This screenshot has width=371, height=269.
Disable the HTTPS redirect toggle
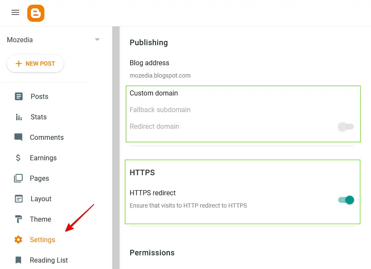[346, 200]
